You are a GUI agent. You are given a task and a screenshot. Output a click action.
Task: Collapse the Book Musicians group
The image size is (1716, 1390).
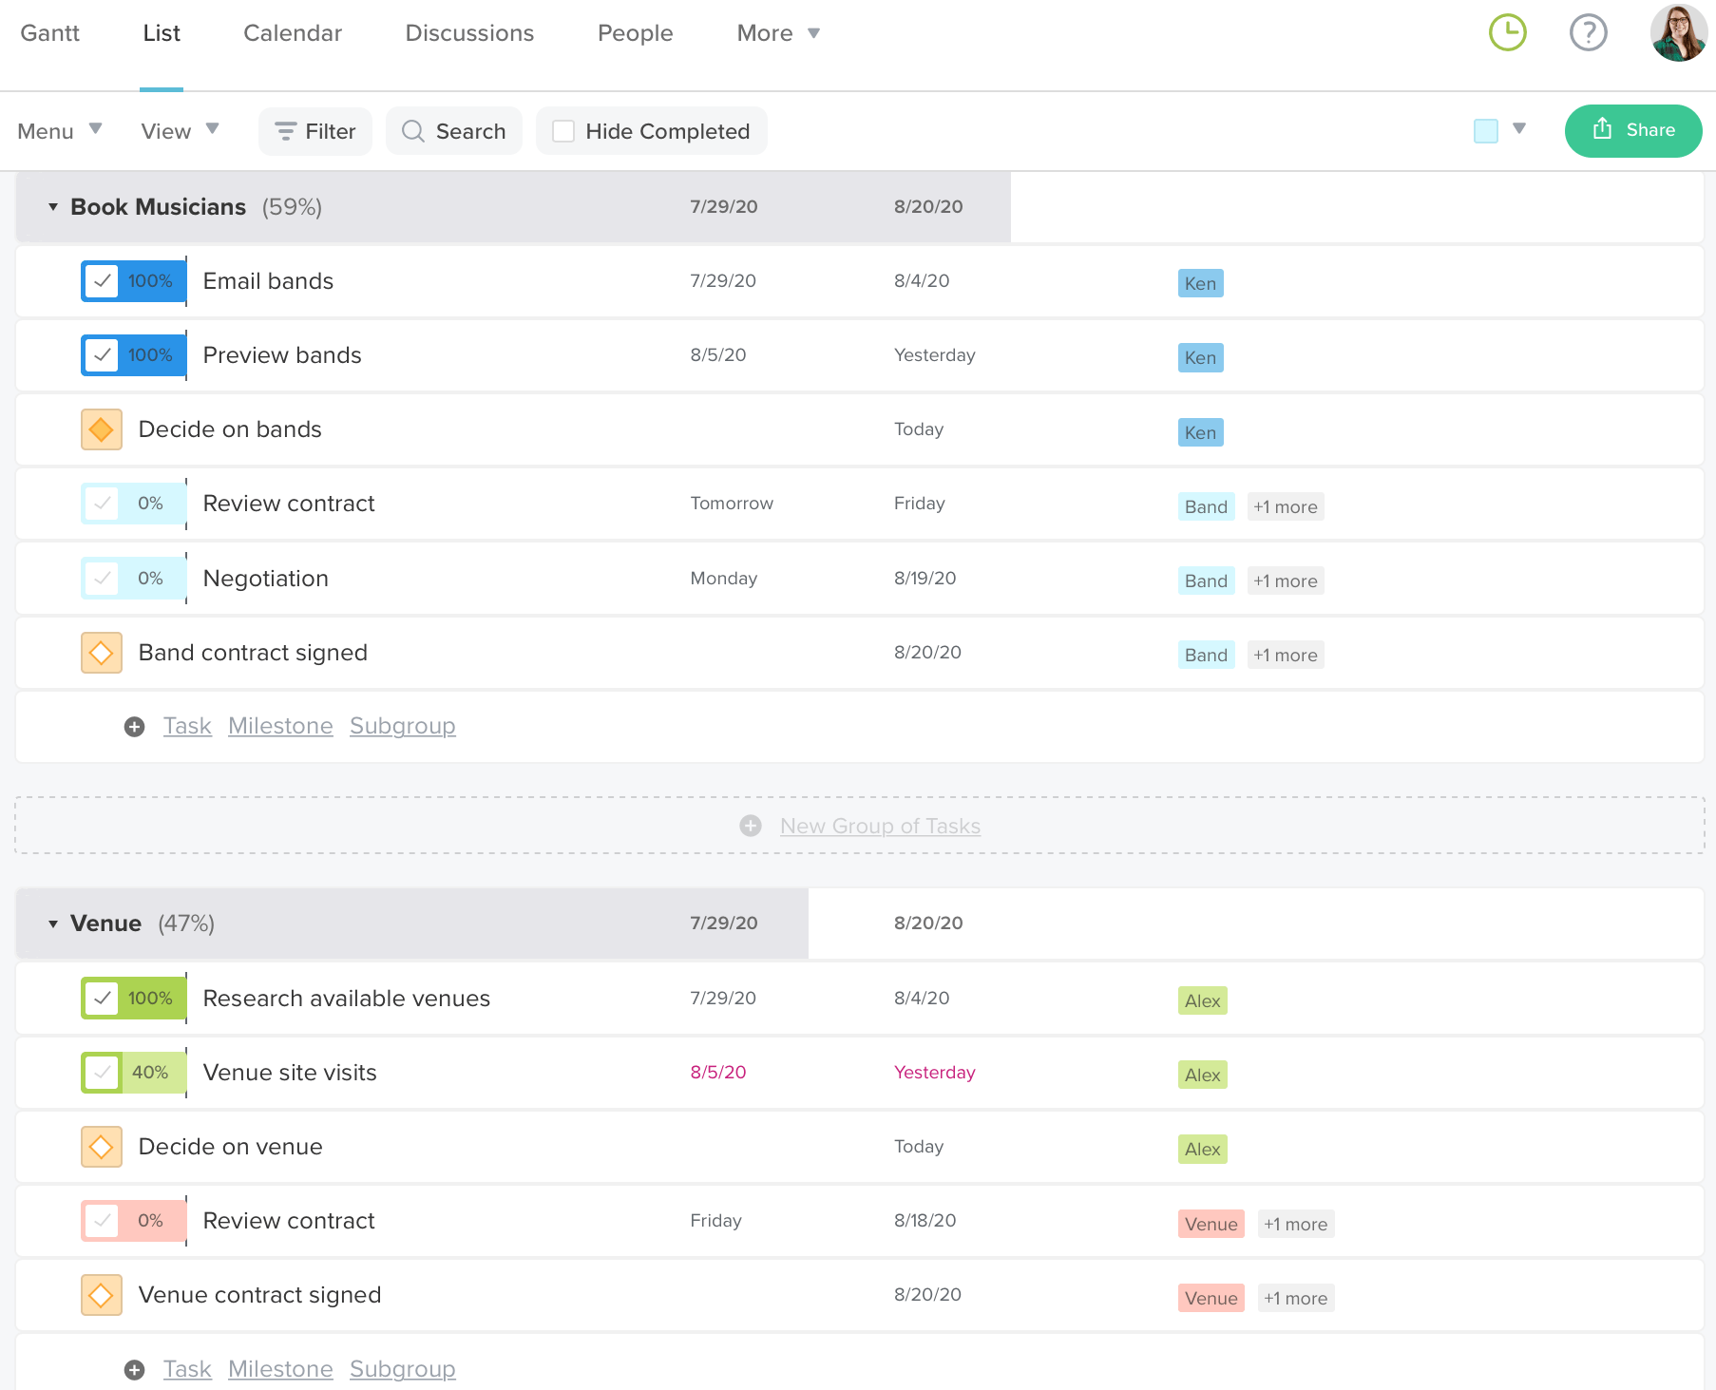(x=53, y=206)
